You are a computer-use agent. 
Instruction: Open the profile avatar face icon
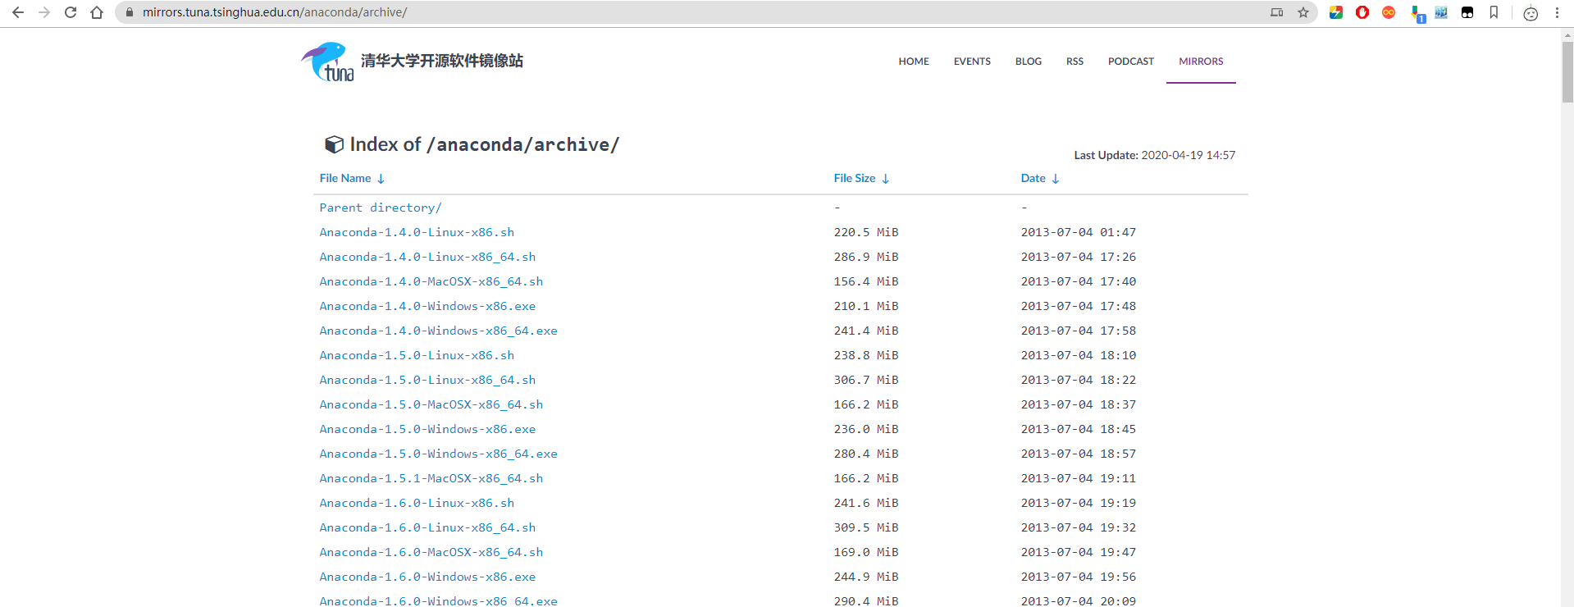pos(1531,13)
